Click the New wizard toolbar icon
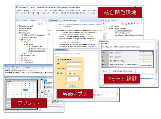 point(17,13)
